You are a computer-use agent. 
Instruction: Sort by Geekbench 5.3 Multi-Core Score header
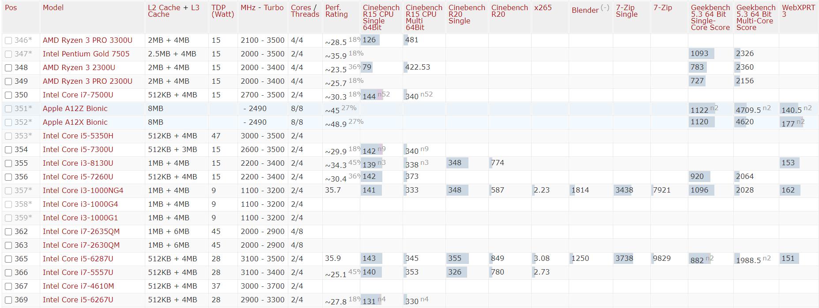pyautogui.click(x=756, y=18)
